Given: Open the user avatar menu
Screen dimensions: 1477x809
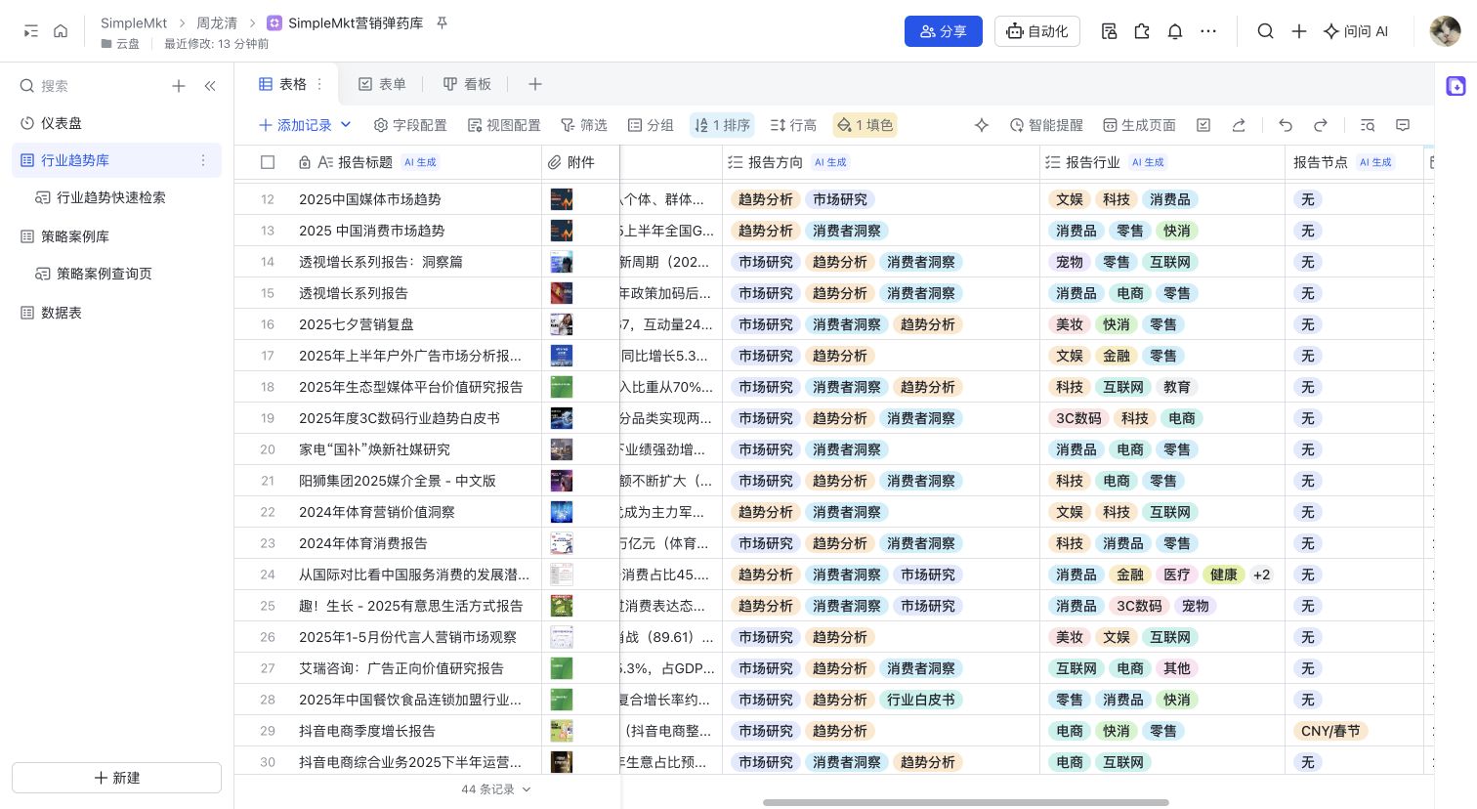Looking at the screenshot, I should click(x=1445, y=31).
